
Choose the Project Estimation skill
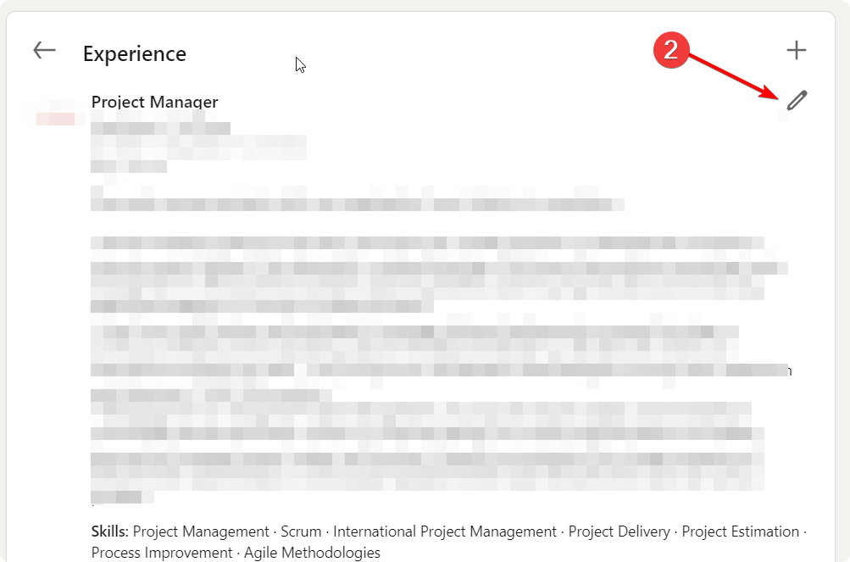tap(740, 531)
